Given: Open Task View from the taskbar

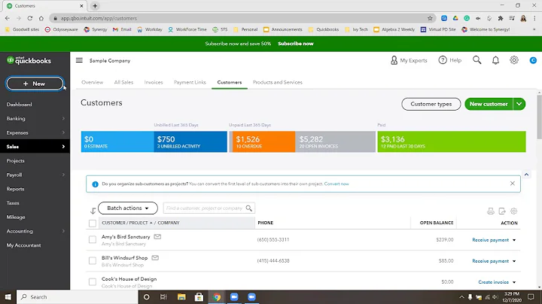Looking at the screenshot, I should (163, 297).
